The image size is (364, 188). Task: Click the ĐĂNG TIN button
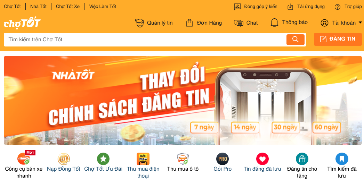coord(338,39)
